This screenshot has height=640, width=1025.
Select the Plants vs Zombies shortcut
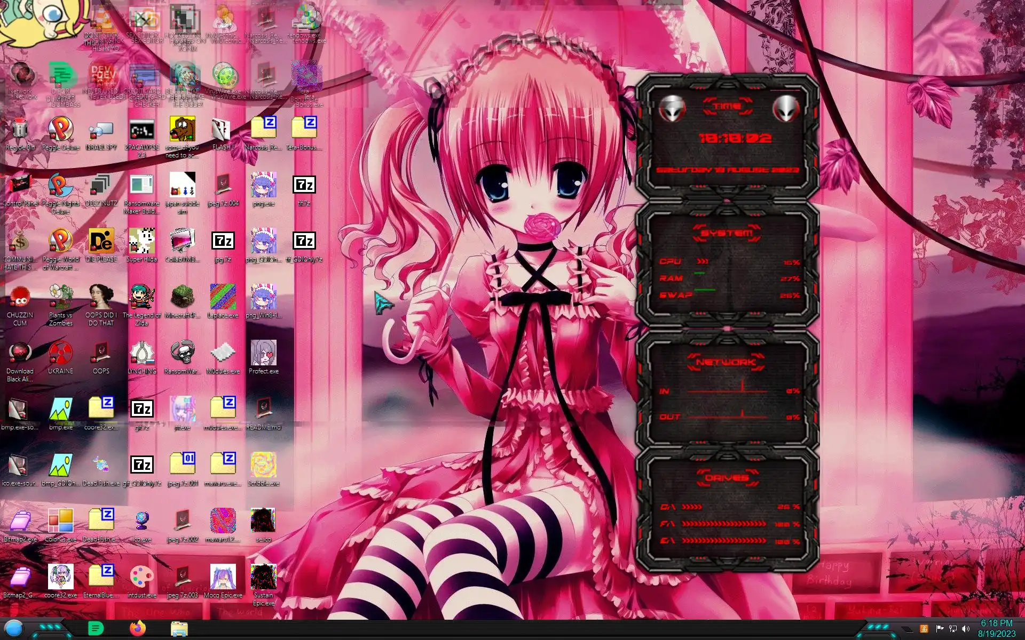pyautogui.click(x=60, y=298)
